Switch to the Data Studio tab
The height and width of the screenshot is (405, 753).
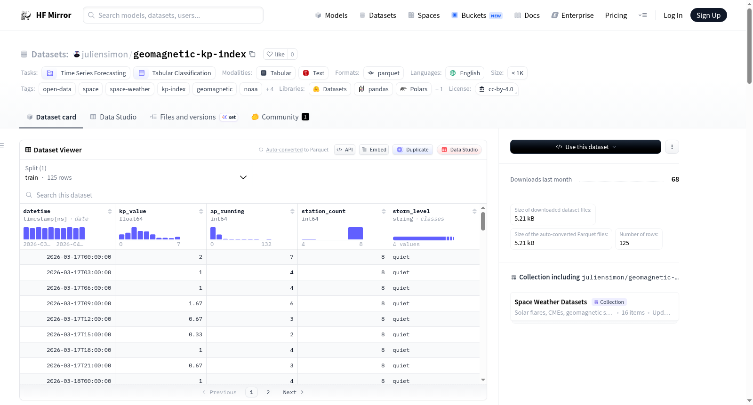pyautogui.click(x=113, y=117)
